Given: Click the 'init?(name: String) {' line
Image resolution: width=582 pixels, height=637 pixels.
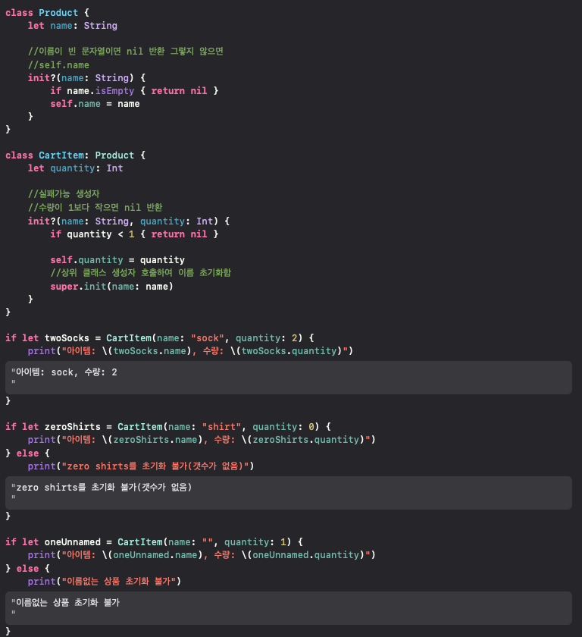Looking at the screenshot, I should coord(86,77).
